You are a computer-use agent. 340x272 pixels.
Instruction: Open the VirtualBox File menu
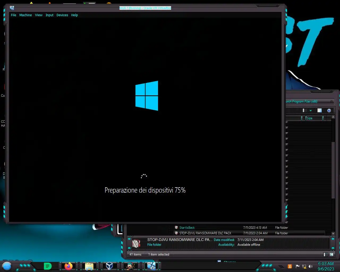14,15
